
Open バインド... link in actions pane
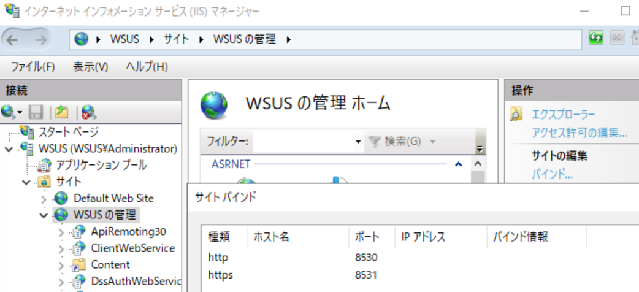(552, 175)
